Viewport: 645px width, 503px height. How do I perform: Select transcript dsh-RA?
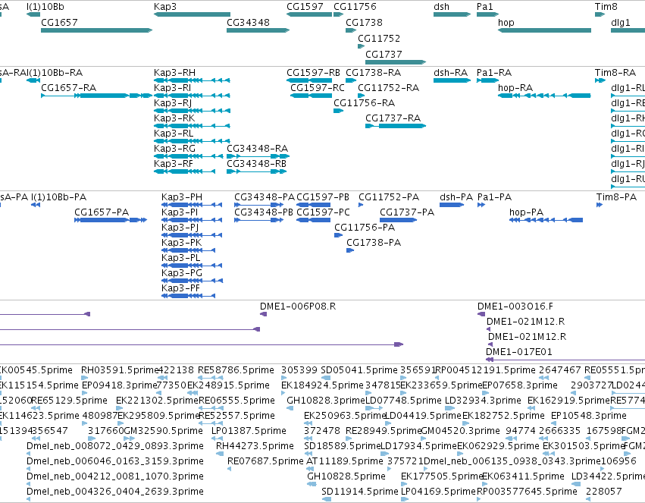coord(451,73)
